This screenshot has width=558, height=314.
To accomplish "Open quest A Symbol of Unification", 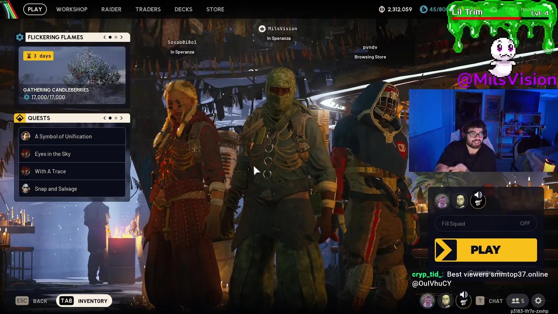I will [72, 137].
